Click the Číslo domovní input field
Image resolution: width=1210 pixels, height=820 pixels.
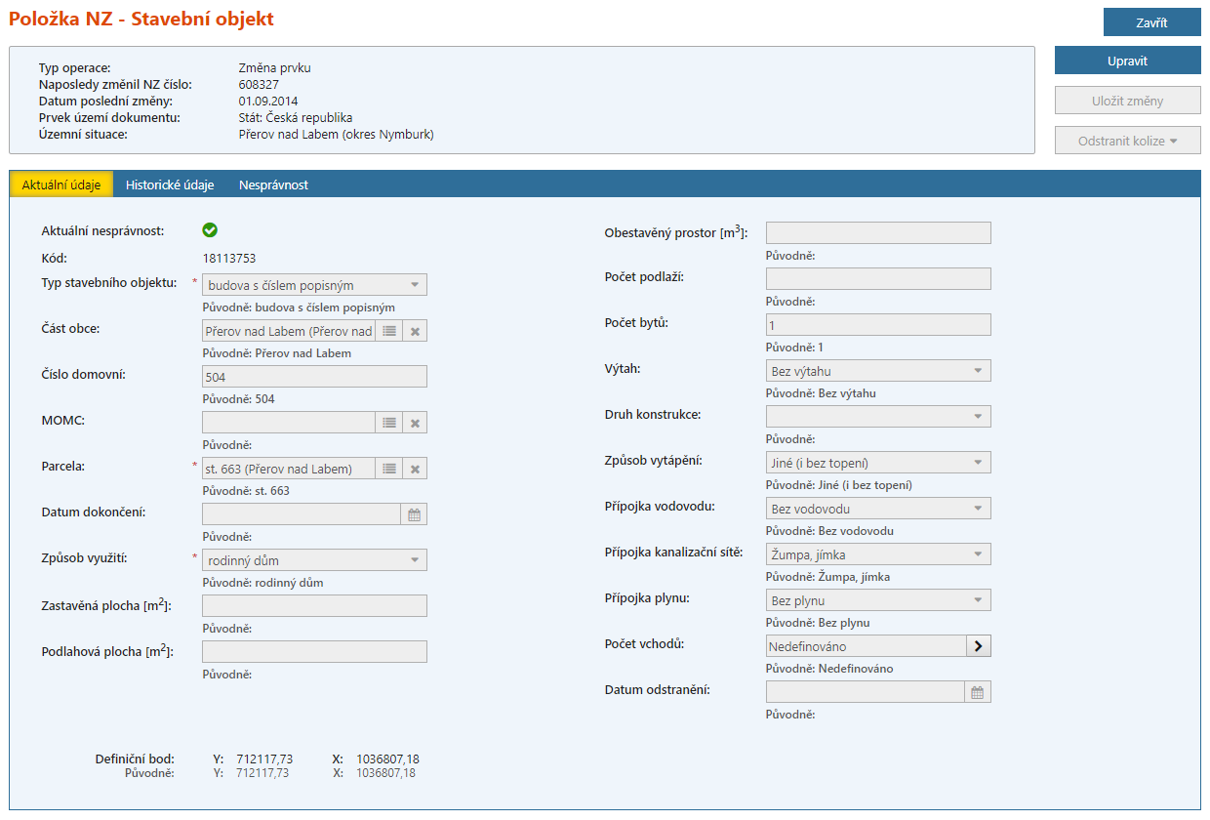coord(314,377)
